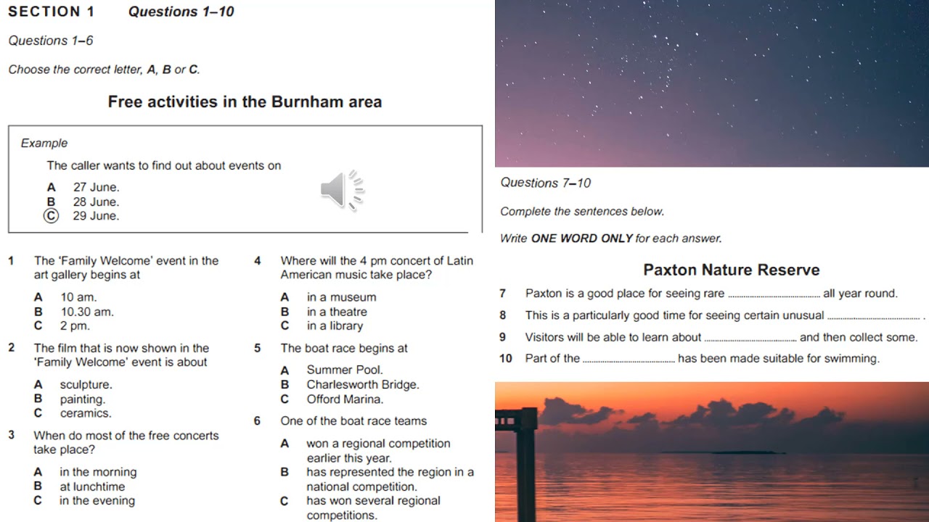Click the 'Paxton Nature Reserve' heading
This screenshot has width=929, height=522.
(732, 270)
